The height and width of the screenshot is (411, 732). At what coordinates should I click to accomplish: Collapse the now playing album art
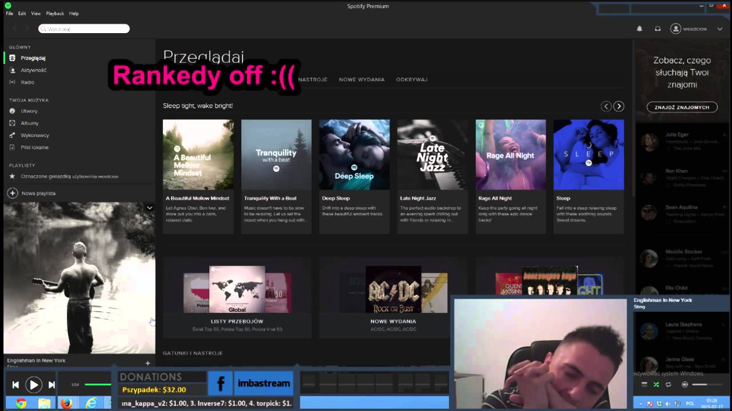point(149,208)
